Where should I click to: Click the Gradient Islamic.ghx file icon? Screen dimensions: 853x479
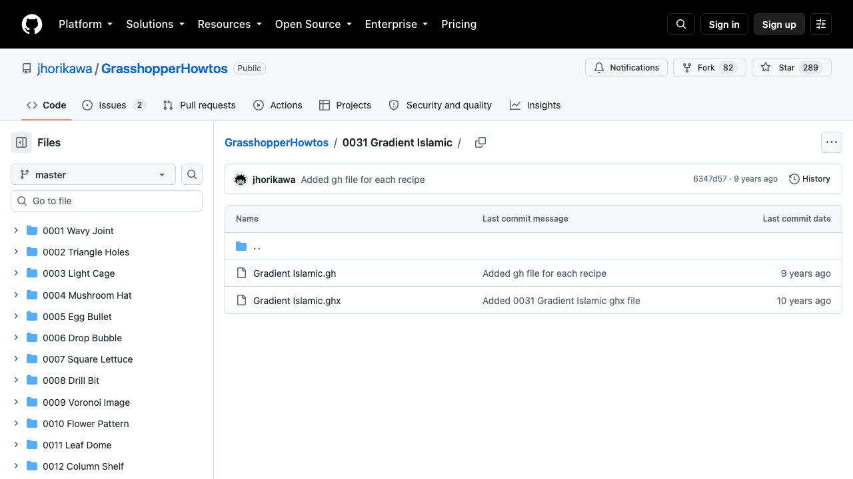point(241,300)
